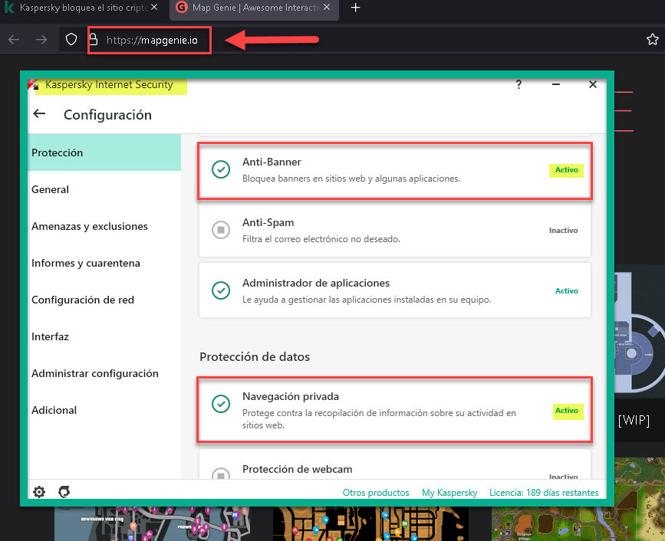
Task: Open the blue city map thumbnail behind Kaspersky
Action: point(152,523)
